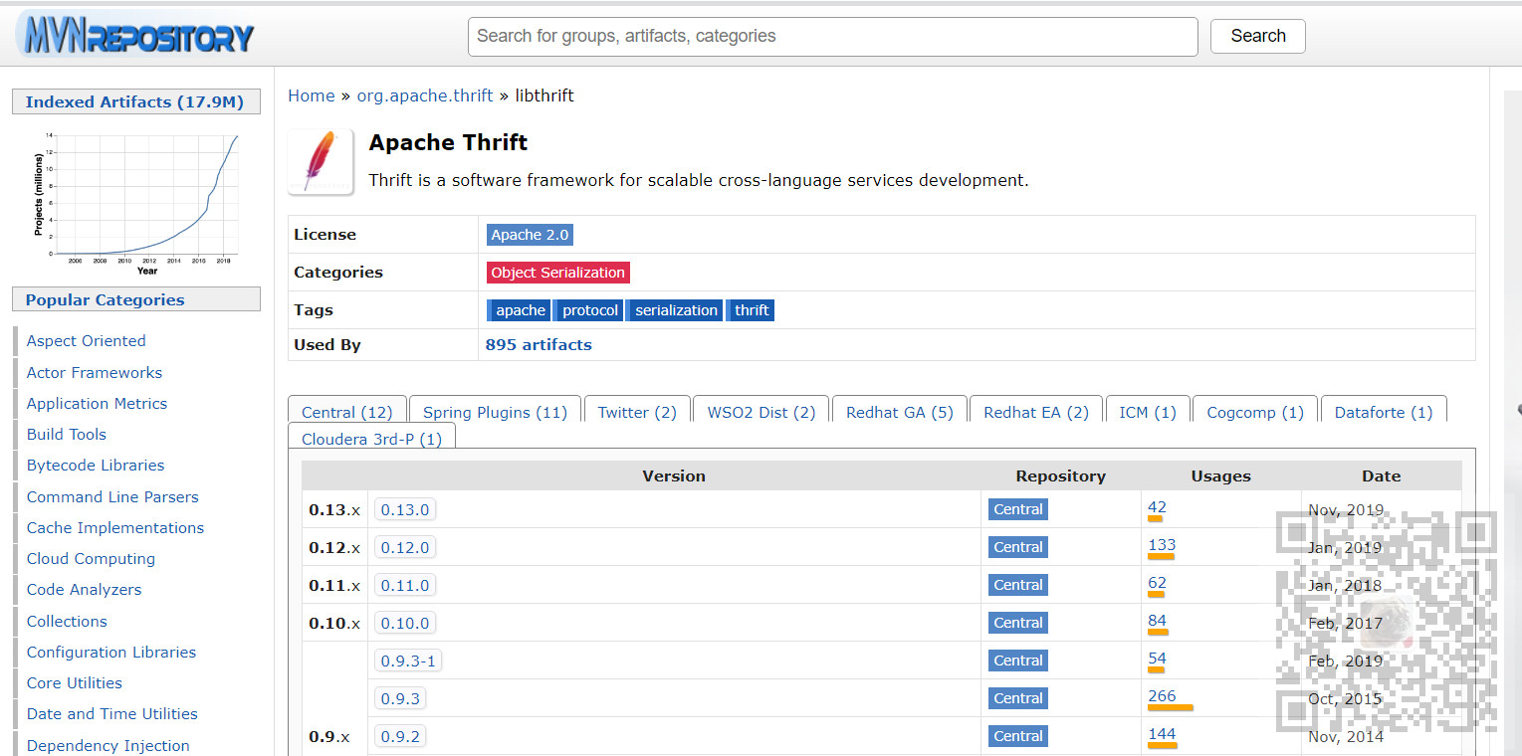The height and width of the screenshot is (756, 1522).
Task: Open the Actor Frameworks category
Action: point(95,373)
